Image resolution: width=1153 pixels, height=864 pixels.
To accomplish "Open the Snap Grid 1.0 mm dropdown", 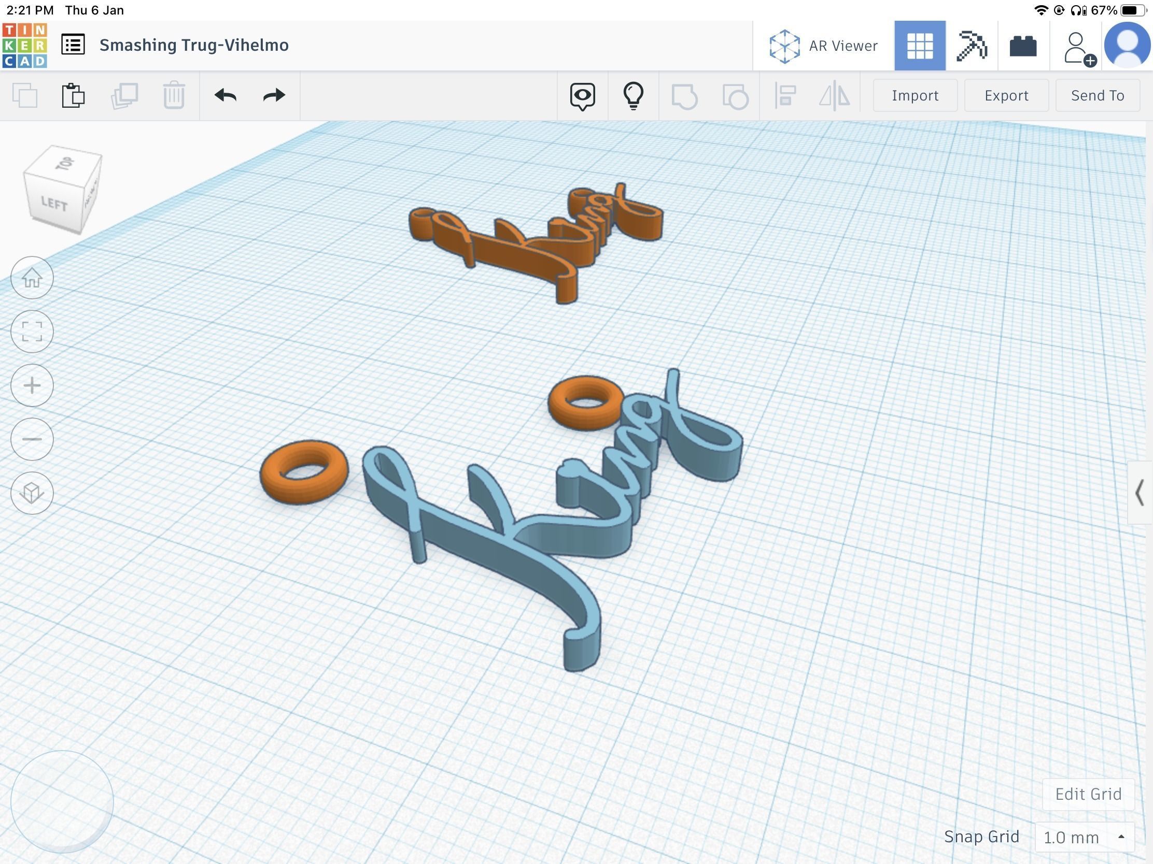I will [x=1084, y=838].
